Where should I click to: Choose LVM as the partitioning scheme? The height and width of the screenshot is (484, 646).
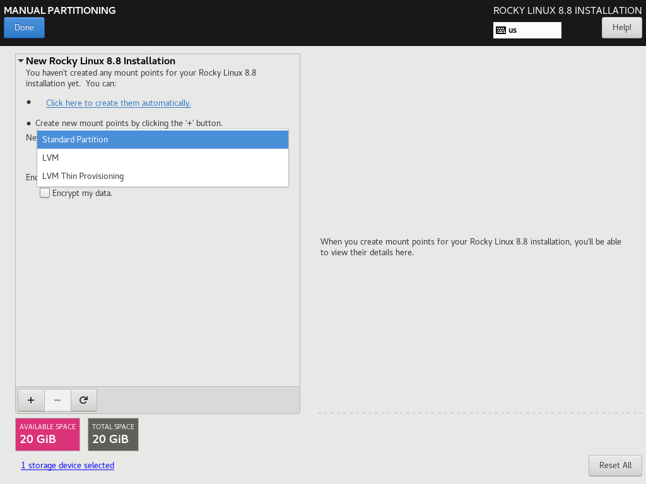tap(163, 158)
